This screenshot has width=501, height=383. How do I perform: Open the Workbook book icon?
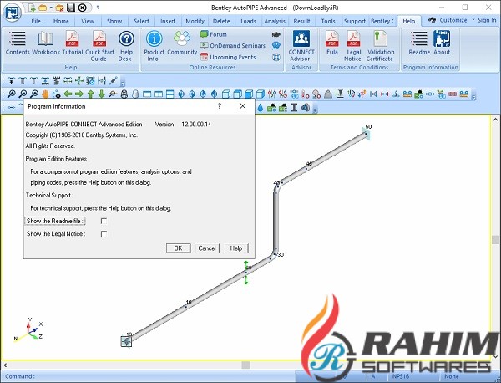(46, 43)
